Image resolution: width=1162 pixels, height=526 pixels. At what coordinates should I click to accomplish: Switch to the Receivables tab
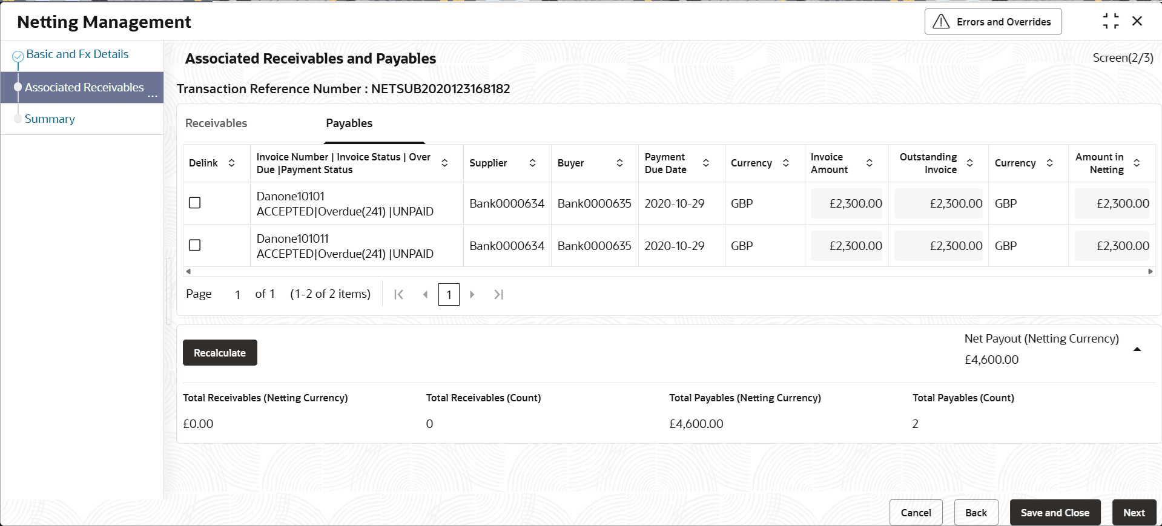(216, 123)
